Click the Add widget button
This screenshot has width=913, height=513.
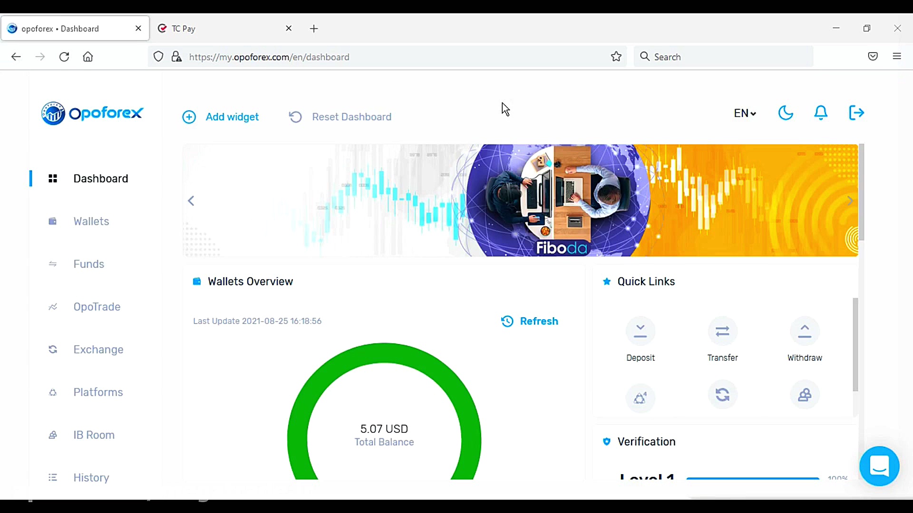coord(221,117)
